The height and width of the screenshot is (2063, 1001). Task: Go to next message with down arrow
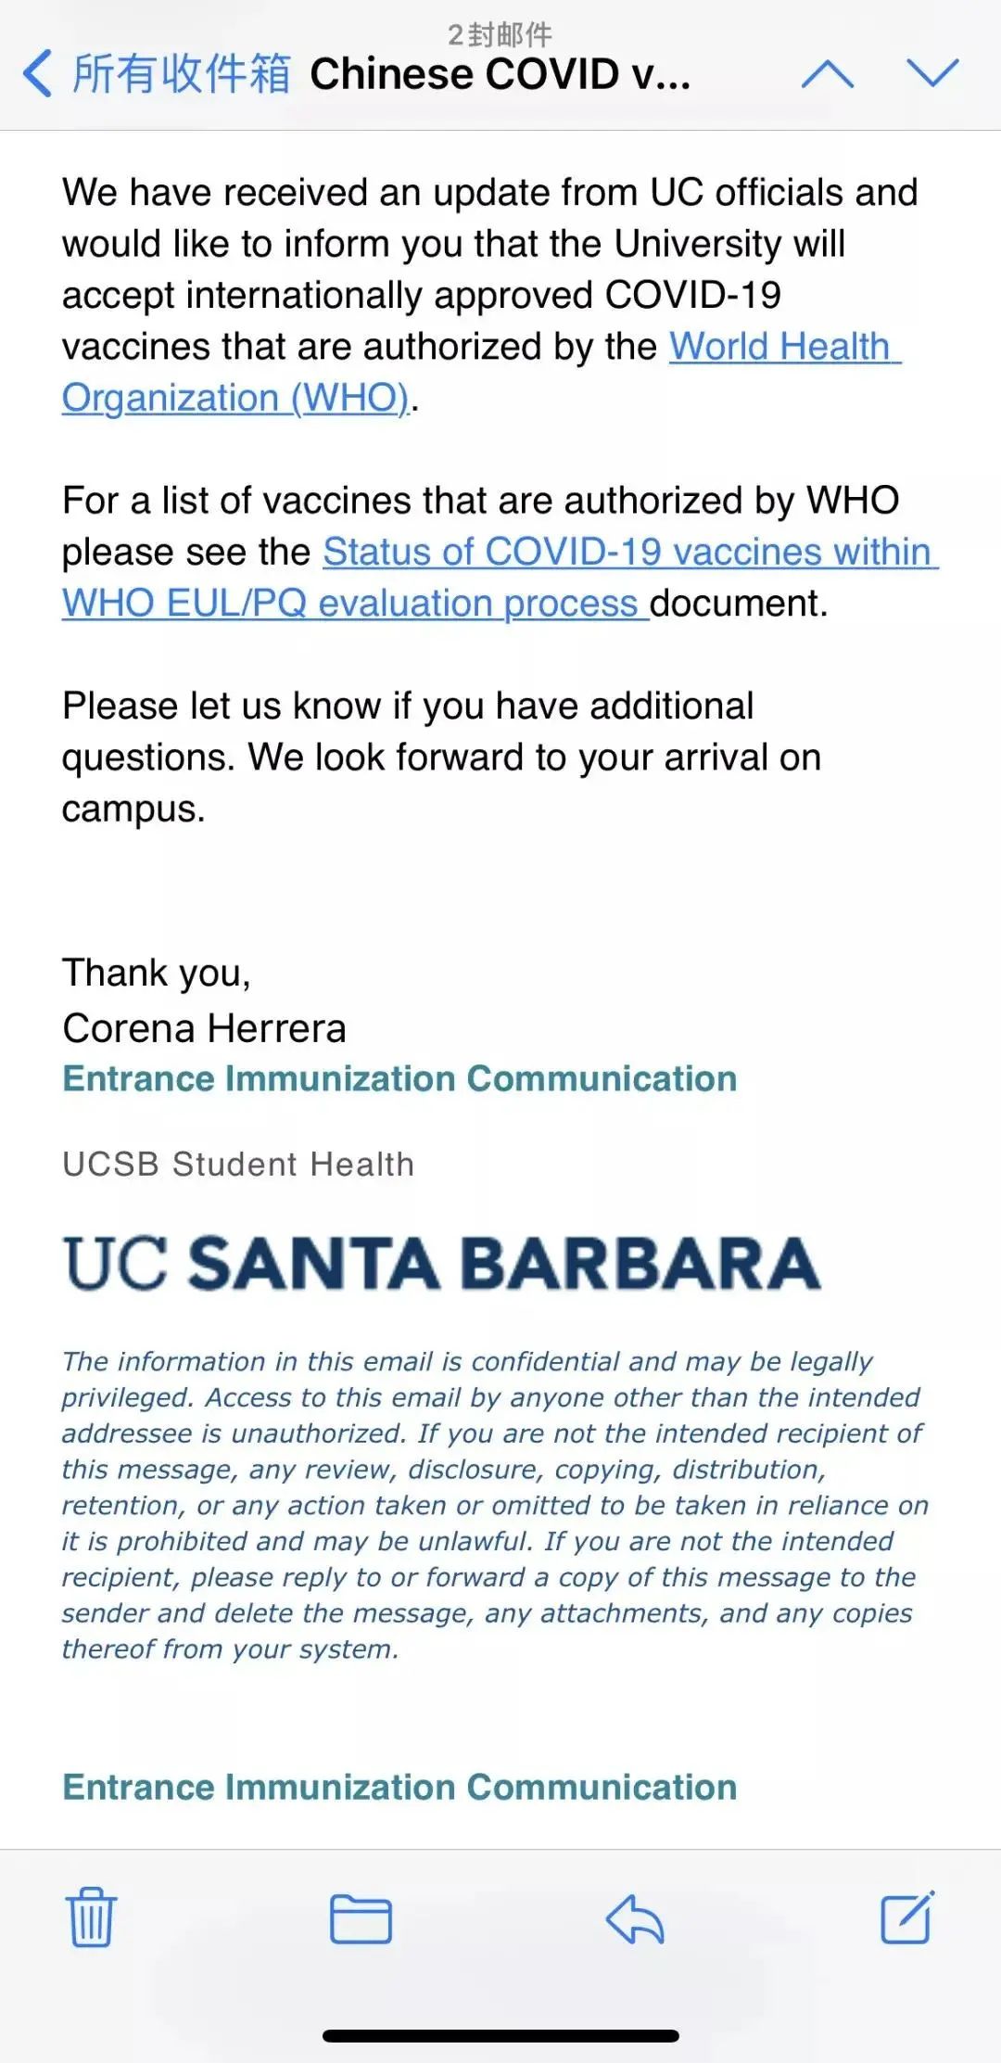pyautogui.click(x=932, y=73)
